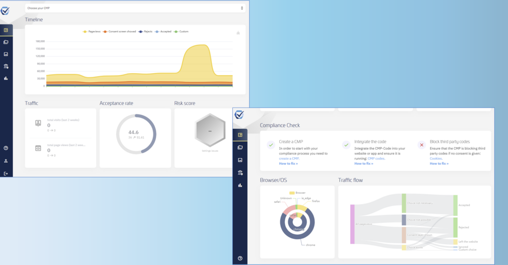This screenshot has width=508, height=265.
Task: Open the bar chart reports icon in left sidebar
Action: 6,78
